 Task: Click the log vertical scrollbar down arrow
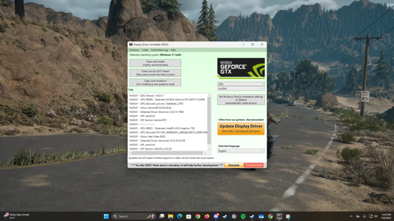point(209,149)
